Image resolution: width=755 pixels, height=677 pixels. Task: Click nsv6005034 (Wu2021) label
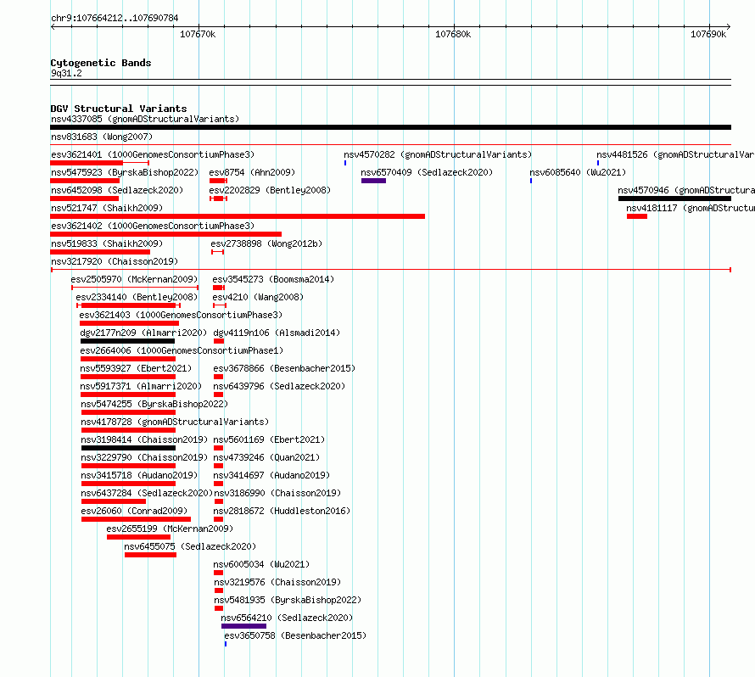pyautogui.click(x=261, y=564)
